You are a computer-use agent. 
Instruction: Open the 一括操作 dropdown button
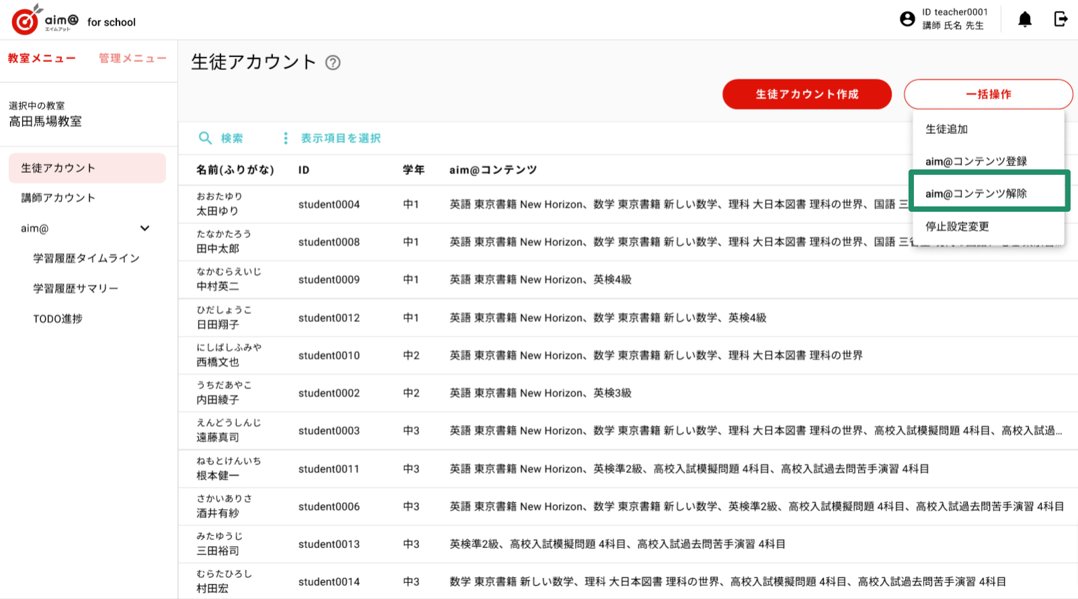click(988, 94)
